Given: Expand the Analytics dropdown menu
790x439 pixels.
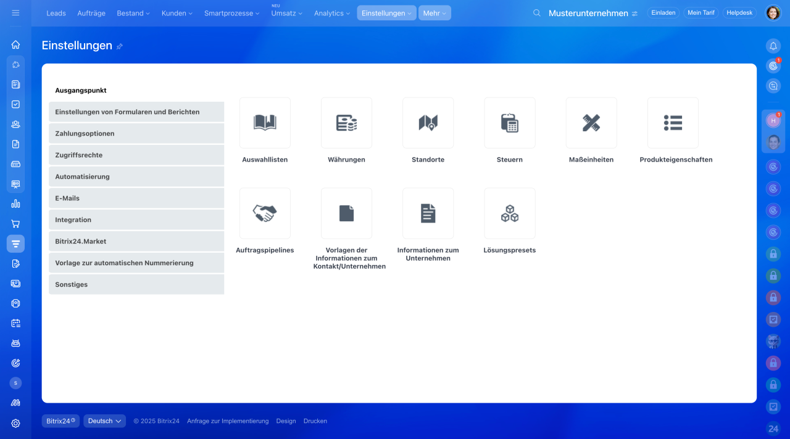Looking at the screenshot, I should tap(332, 13).
